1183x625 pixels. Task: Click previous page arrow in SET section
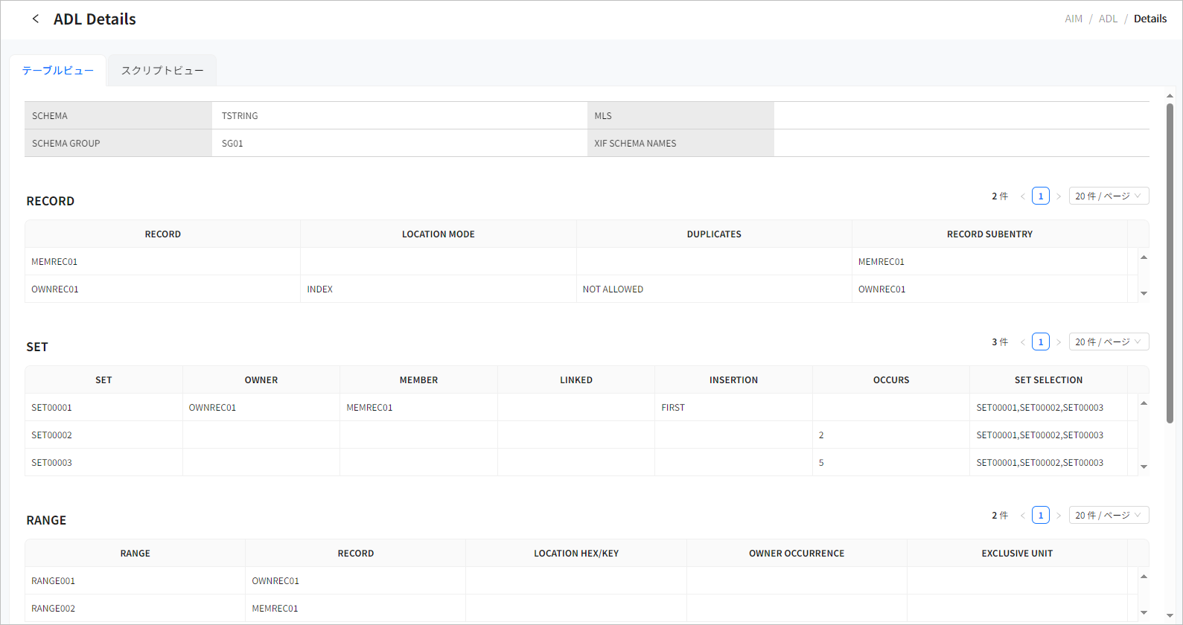[x=1023, y=342]
